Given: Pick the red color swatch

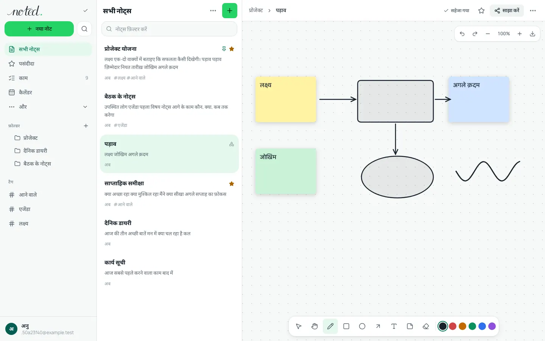Looking at the screenshot, I should click(453, 326).
